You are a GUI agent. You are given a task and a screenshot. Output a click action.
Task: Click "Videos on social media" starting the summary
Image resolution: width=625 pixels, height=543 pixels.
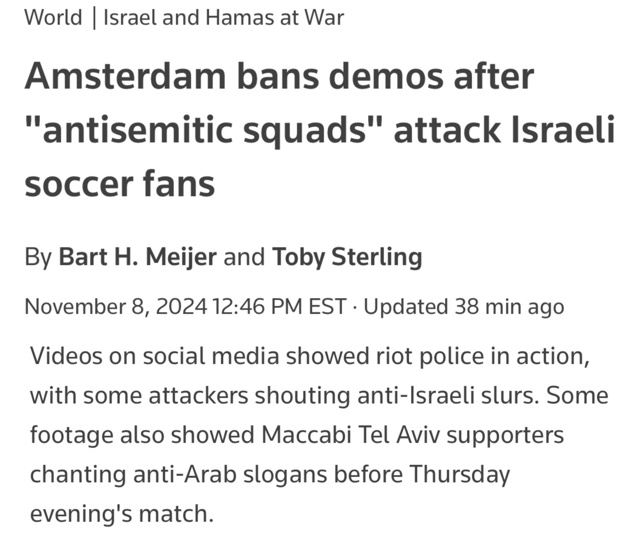point(154,356)
